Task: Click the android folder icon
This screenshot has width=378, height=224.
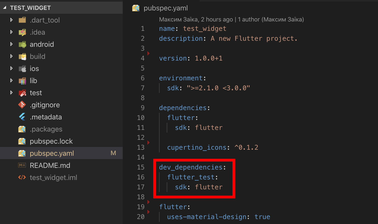Action: coord(22,44)
